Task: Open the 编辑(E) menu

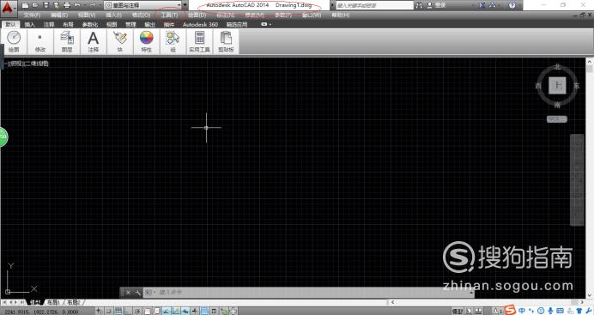Action: [x=59, y=15]
